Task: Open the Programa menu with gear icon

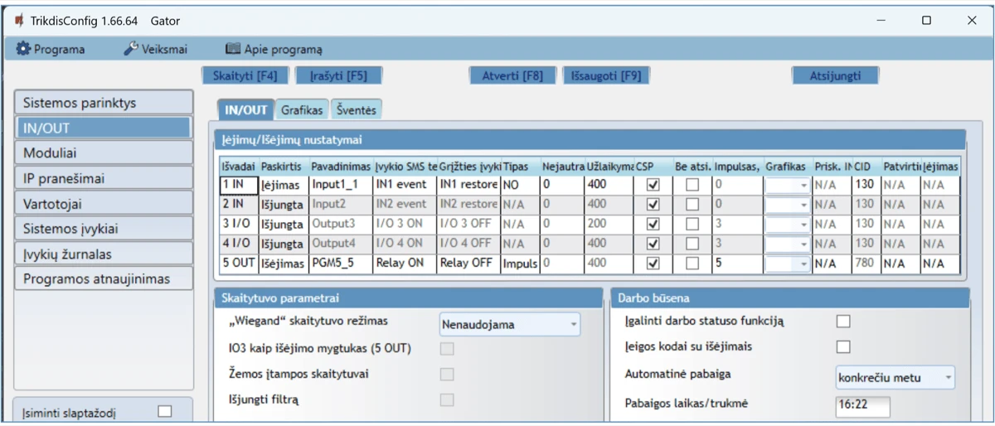Action: (x=51, y=49)
